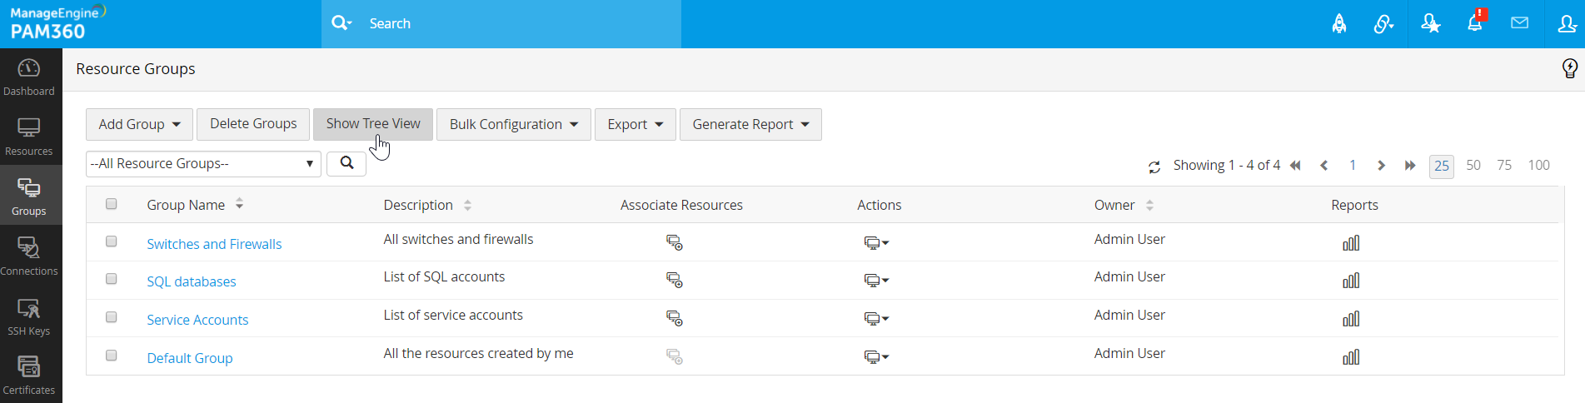Open reports chart icon for Service Accounts
This screenshot has width=1585, height=403.
click(1350, 319)
